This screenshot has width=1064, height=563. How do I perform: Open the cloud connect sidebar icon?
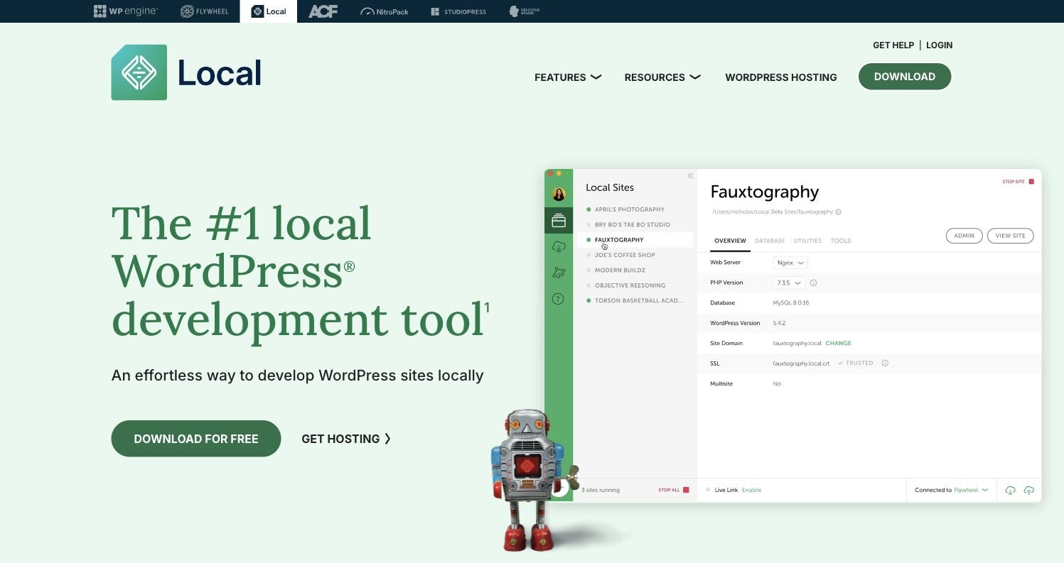click(559, 246)
